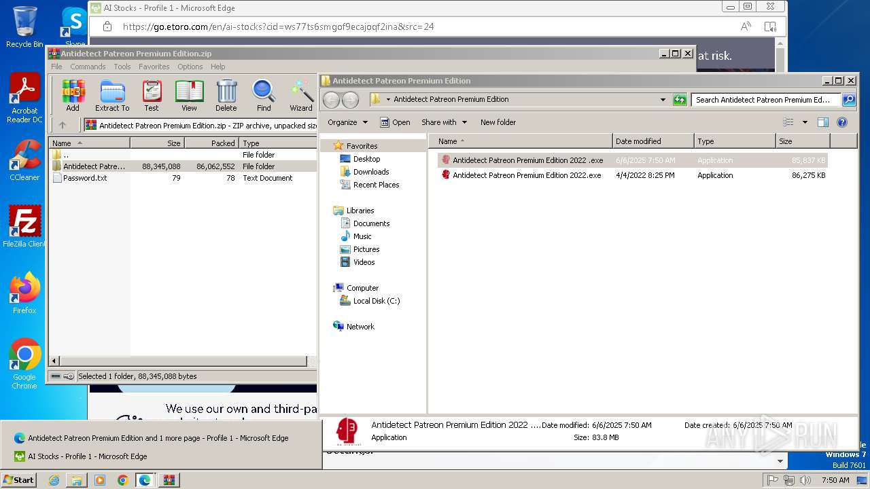The image size is (870, 489).
Task: Click the Start button
Action: 19,480
